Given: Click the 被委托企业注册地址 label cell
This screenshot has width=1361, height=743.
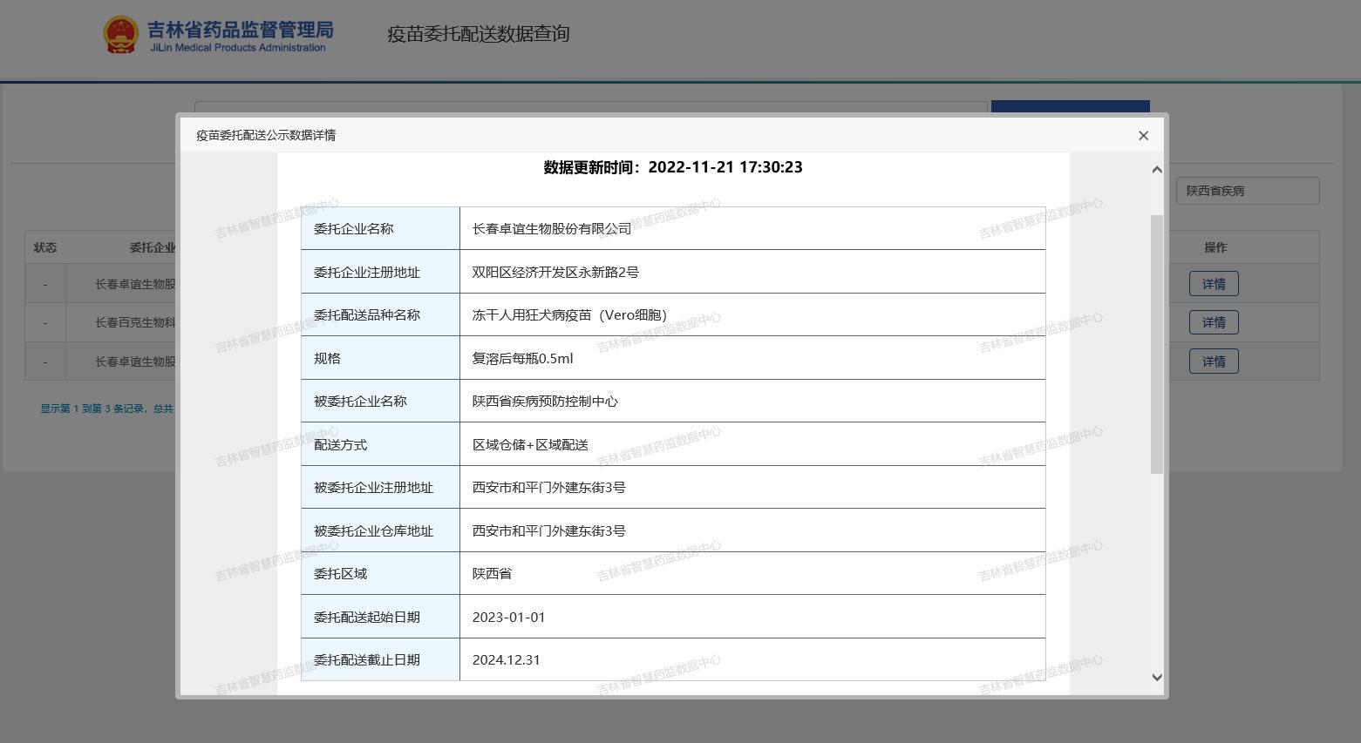Looking at the screenshot, I should click(380, 487).
